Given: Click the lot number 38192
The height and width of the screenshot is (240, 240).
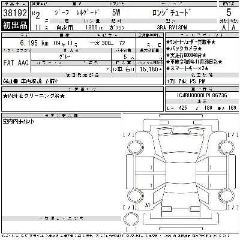Looking at the screenshot, I should point(15,13).
